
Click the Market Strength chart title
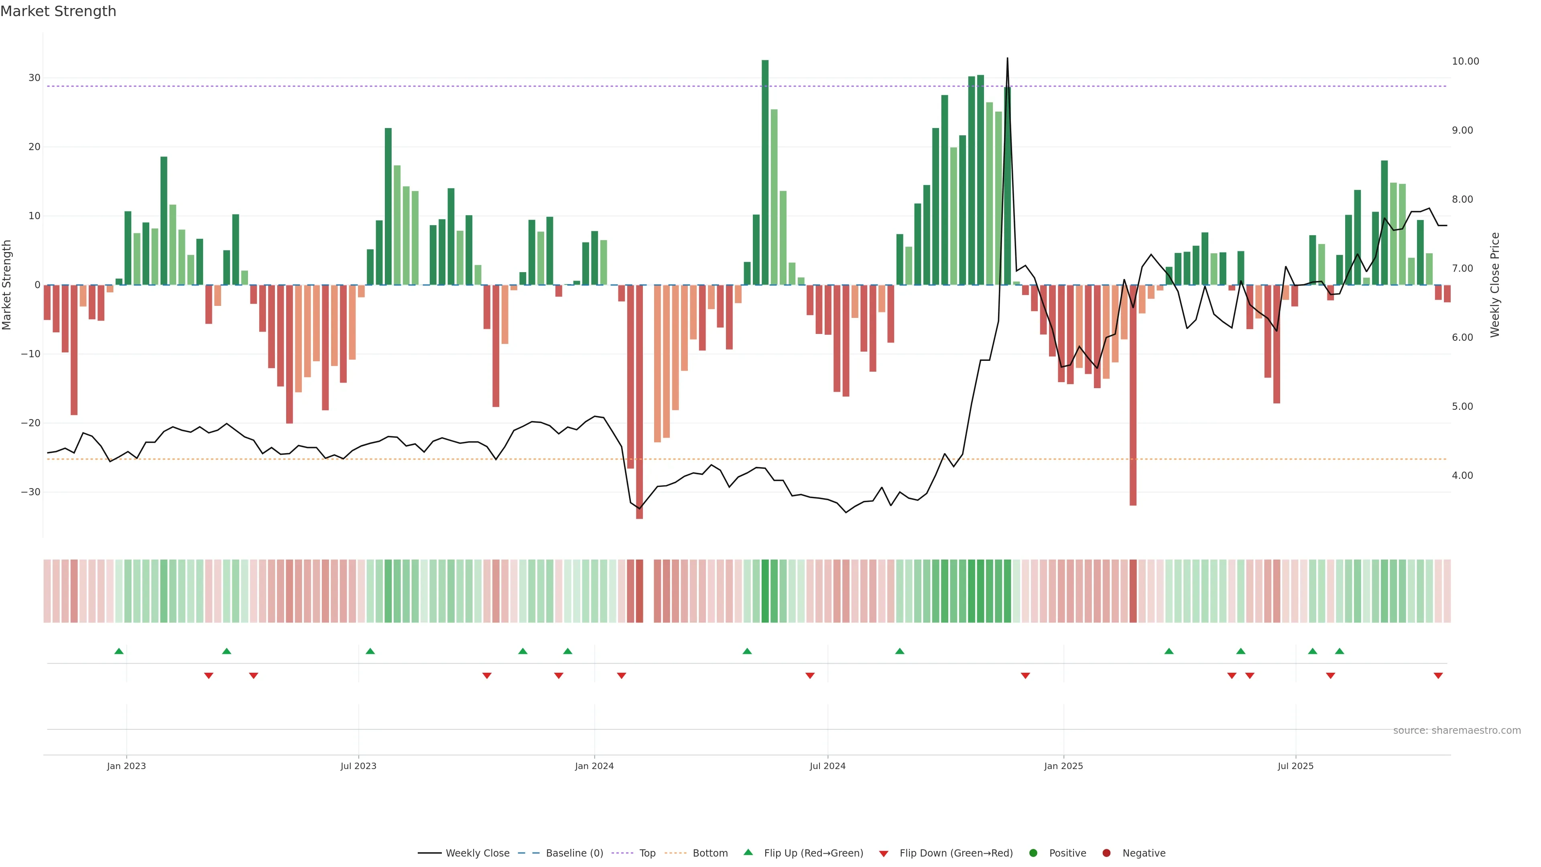[x=58, y=11]
